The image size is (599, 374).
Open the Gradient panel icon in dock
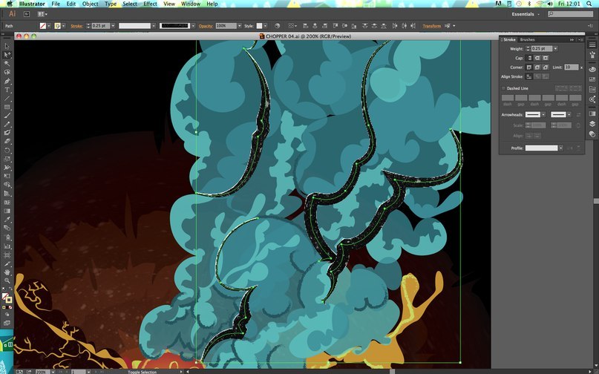pyautogui.click(x=592, y=114)
